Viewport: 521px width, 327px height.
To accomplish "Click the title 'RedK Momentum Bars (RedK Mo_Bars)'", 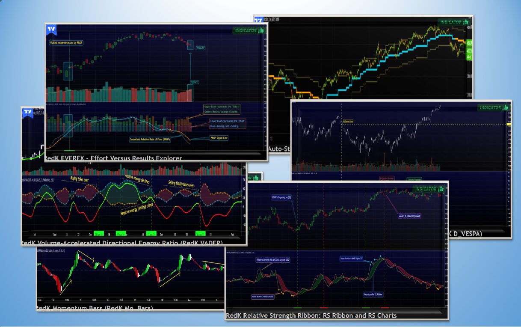I will pos(95,308).
